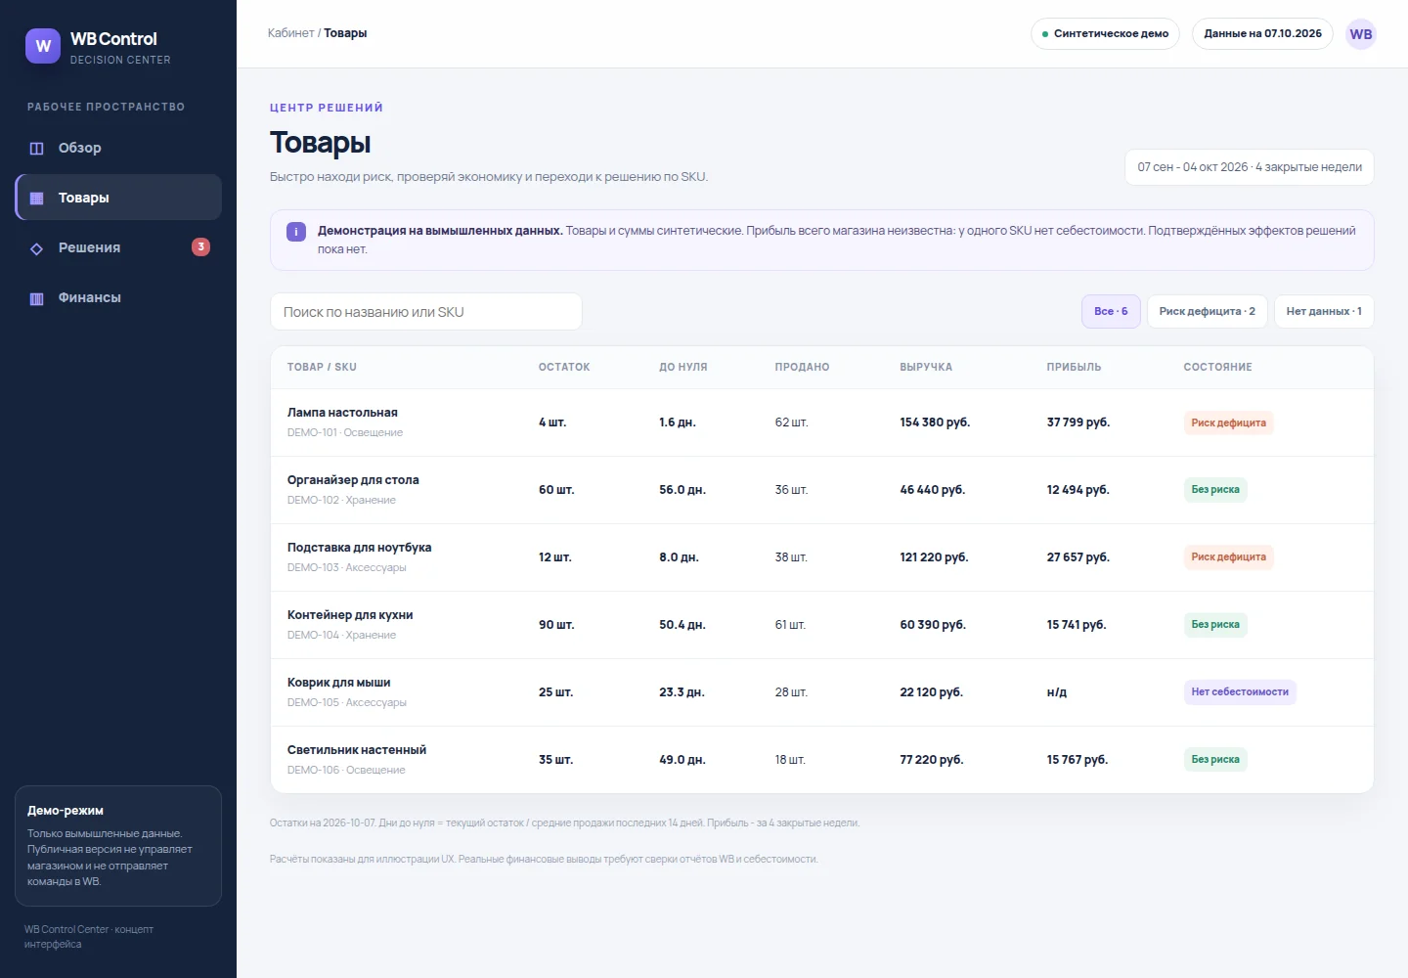Viewport: 1408px width, 978px height.
Task: Open the Обзор section
Action: pyautogui.click(x=118, y=148)
